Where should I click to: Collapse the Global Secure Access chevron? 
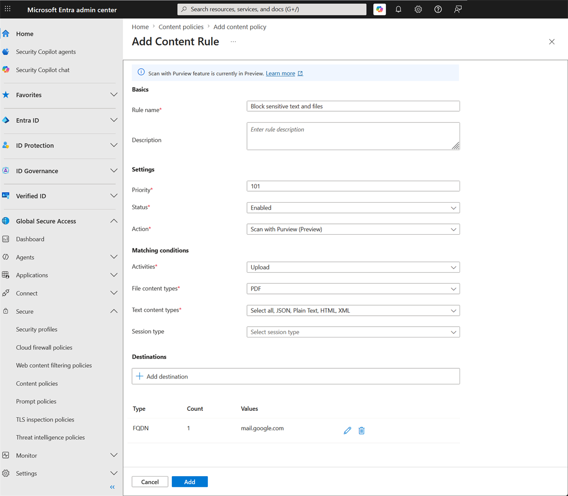[x=114, y=221]
